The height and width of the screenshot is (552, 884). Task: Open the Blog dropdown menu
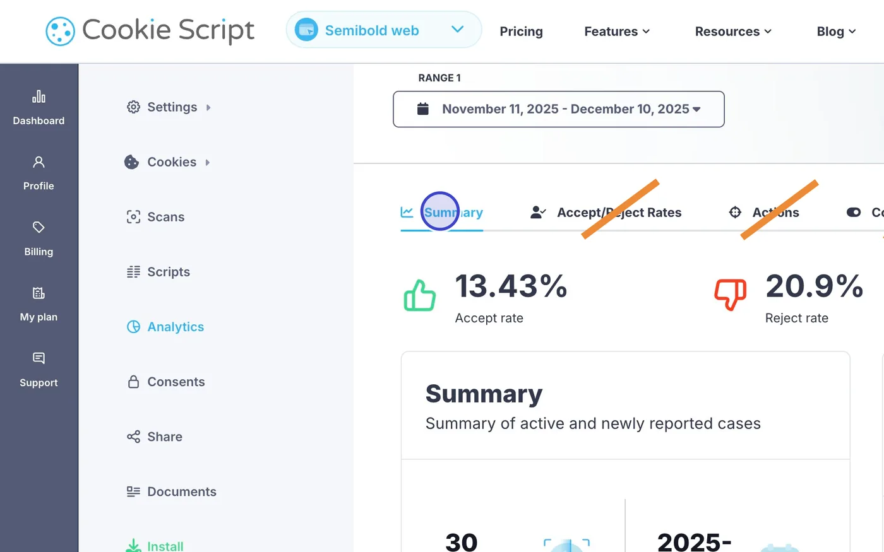tap(836, 32)
